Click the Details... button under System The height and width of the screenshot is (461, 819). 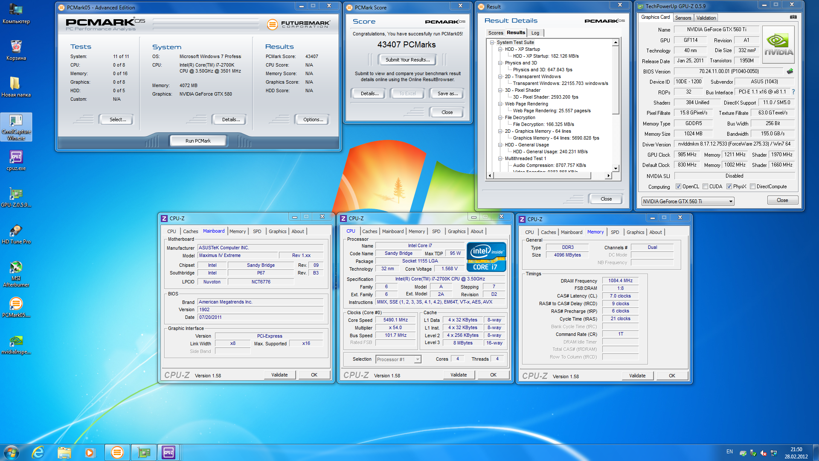coord(230,120)
